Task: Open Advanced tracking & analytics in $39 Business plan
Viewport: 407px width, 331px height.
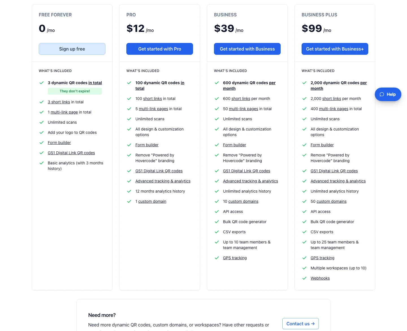Action: tap(250, 181)
